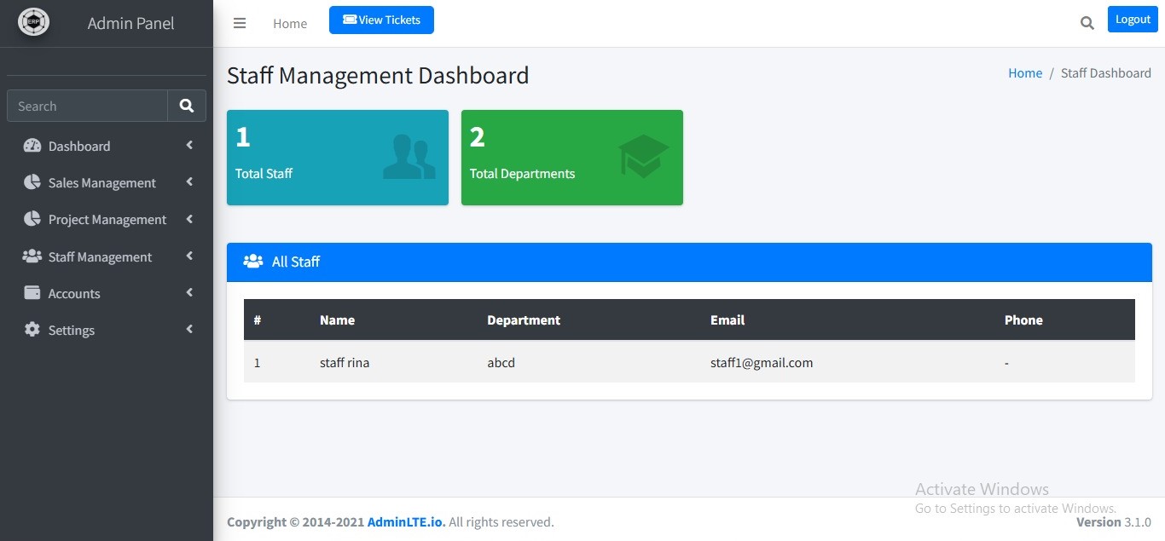Viewport: 1165px width, 541px height.
Task: Open the Staff Management menu item
Action: coord(100,257)
